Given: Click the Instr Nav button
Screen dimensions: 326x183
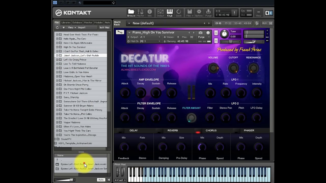Looking at the screenshot, I should (104, 27).
